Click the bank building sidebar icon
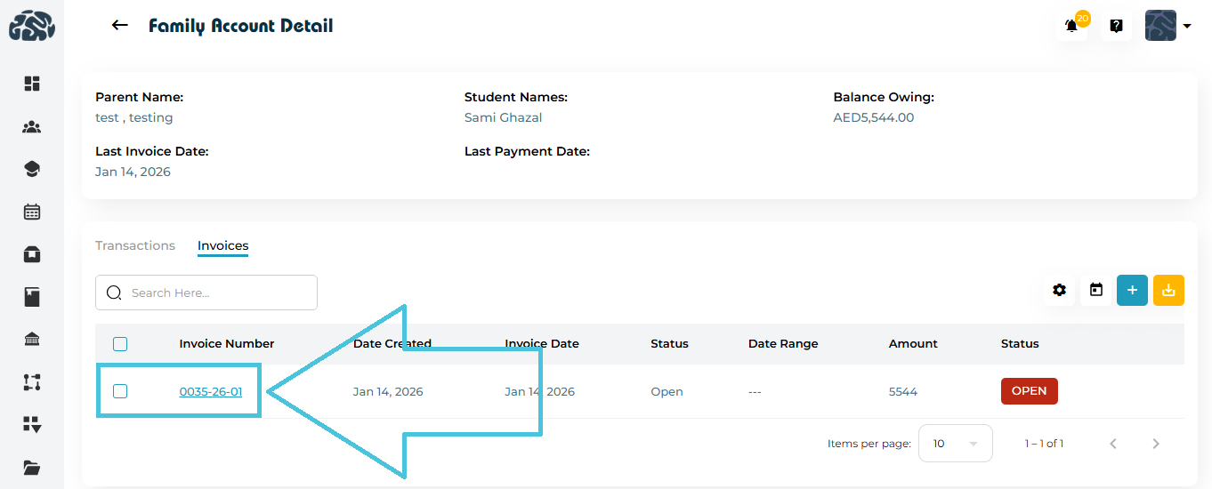The height and width of the screenshot is (489, 1212). click(x=32, y=340)
